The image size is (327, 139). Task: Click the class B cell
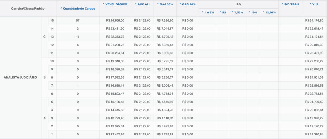tap(44, 77)
